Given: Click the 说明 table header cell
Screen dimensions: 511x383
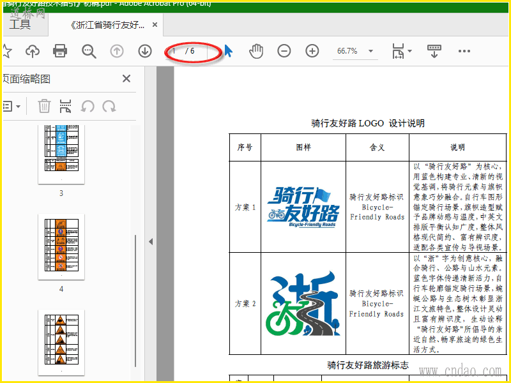Looking at the screenshot, I should point(458,147).
